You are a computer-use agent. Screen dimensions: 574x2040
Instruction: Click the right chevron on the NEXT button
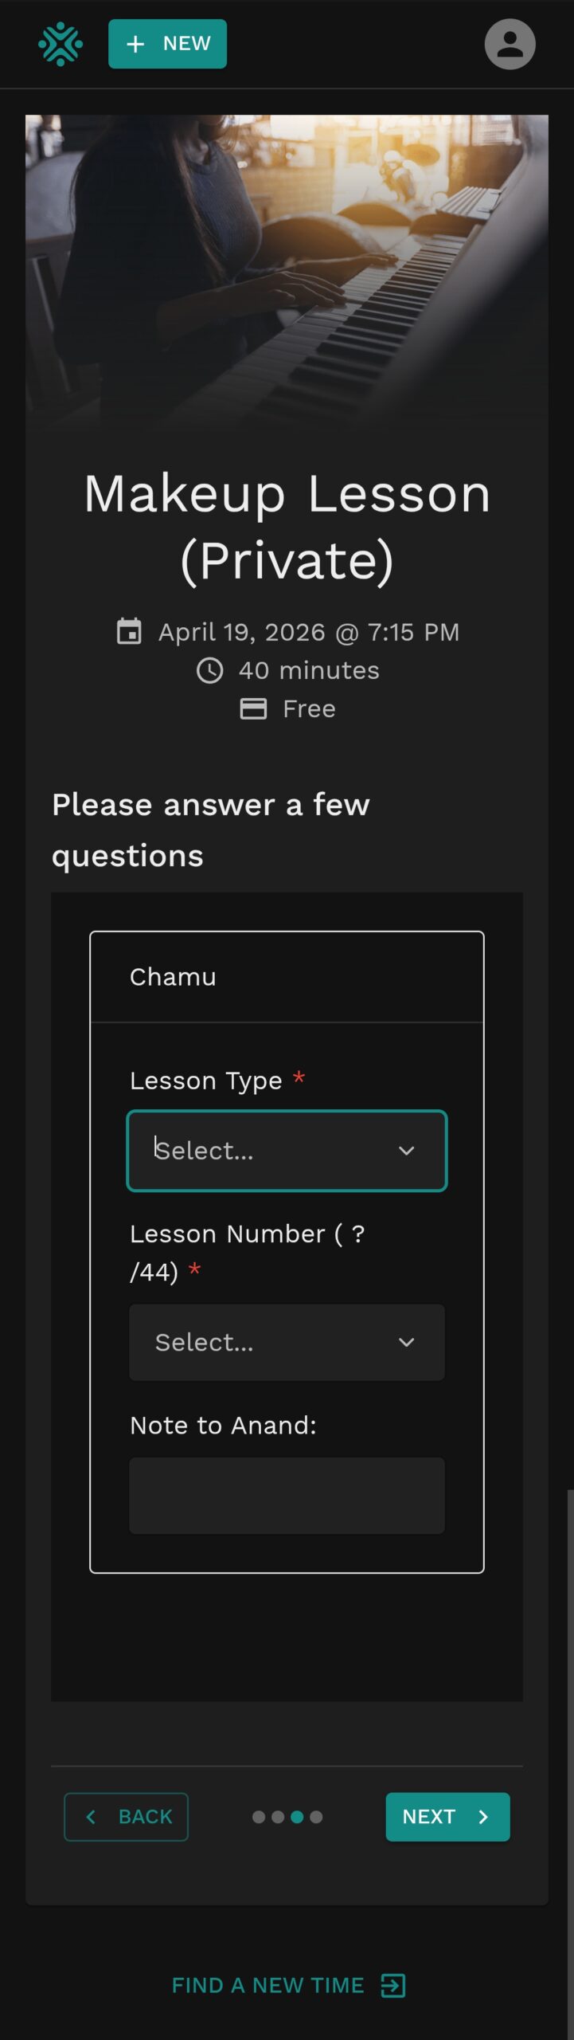pyautogui.click(x=483, y=1816)
